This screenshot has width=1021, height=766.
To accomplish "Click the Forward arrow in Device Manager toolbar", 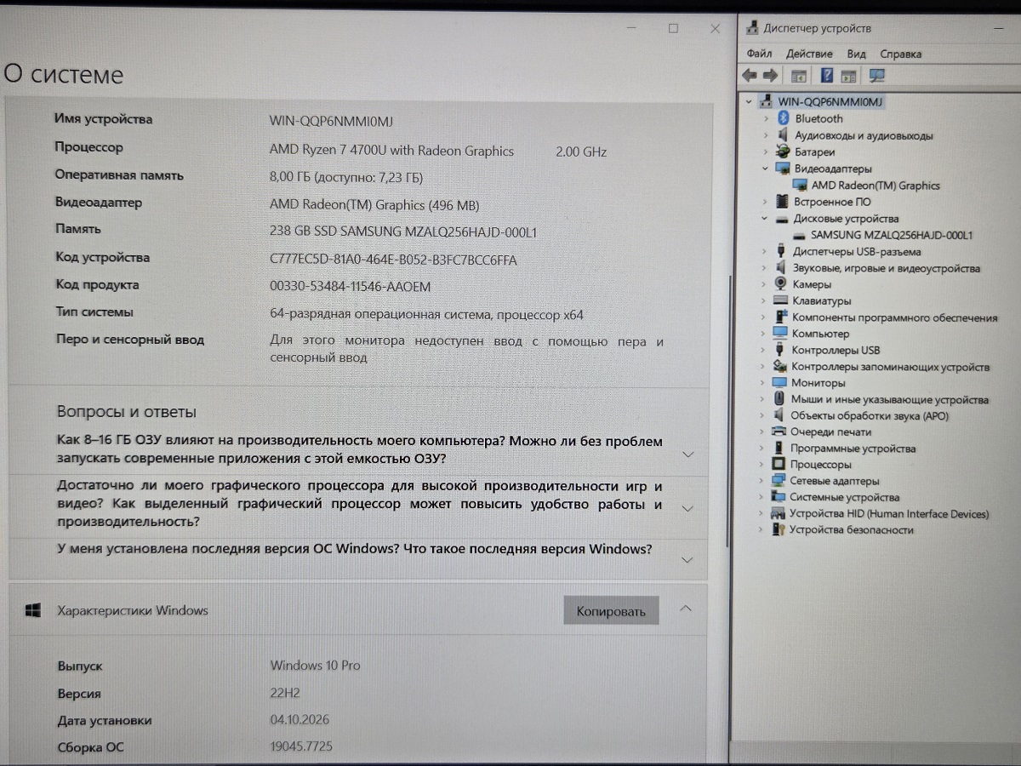I will click(770, 76).
